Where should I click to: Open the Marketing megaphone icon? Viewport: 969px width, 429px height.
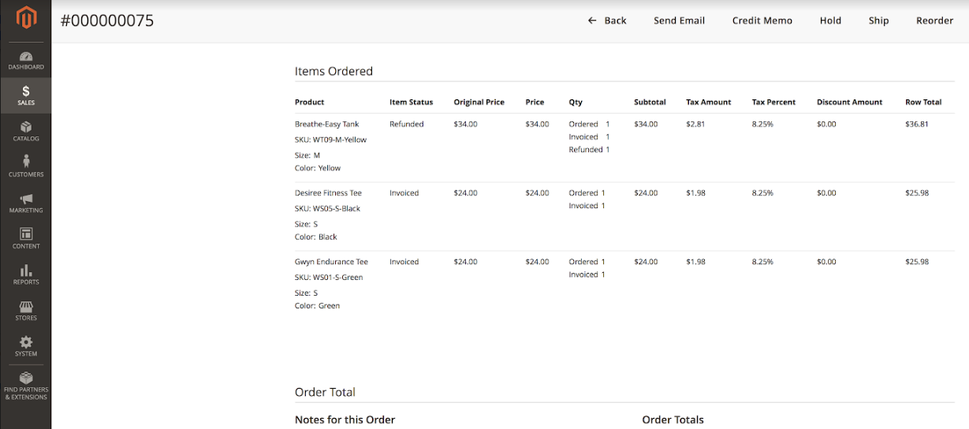coord(26,200)
